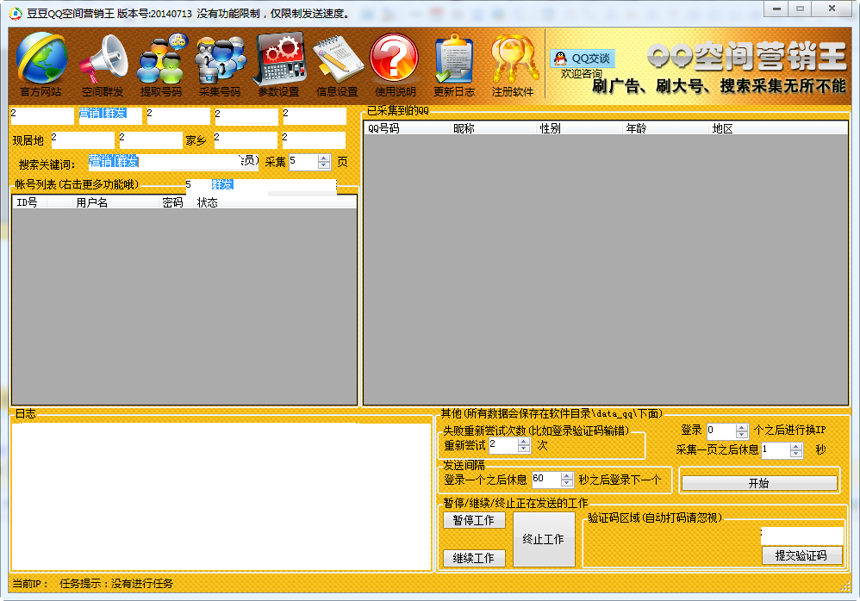Select the 提取号码 people icon
The height and width of the screenshot is (601, 860).
pos(161,65)
